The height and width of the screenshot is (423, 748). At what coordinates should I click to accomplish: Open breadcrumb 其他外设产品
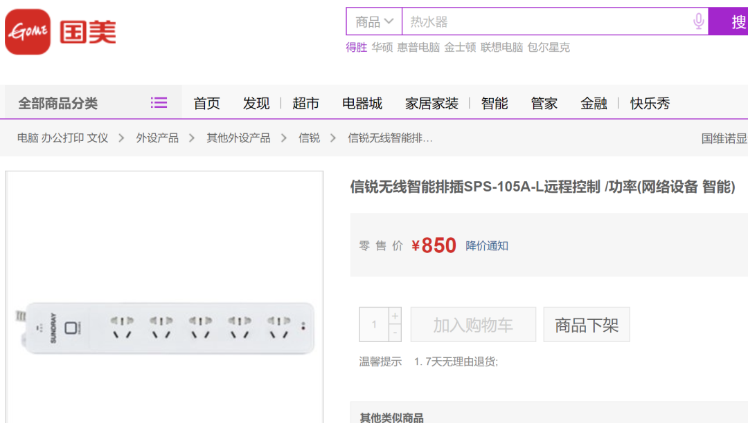(238, 138)
